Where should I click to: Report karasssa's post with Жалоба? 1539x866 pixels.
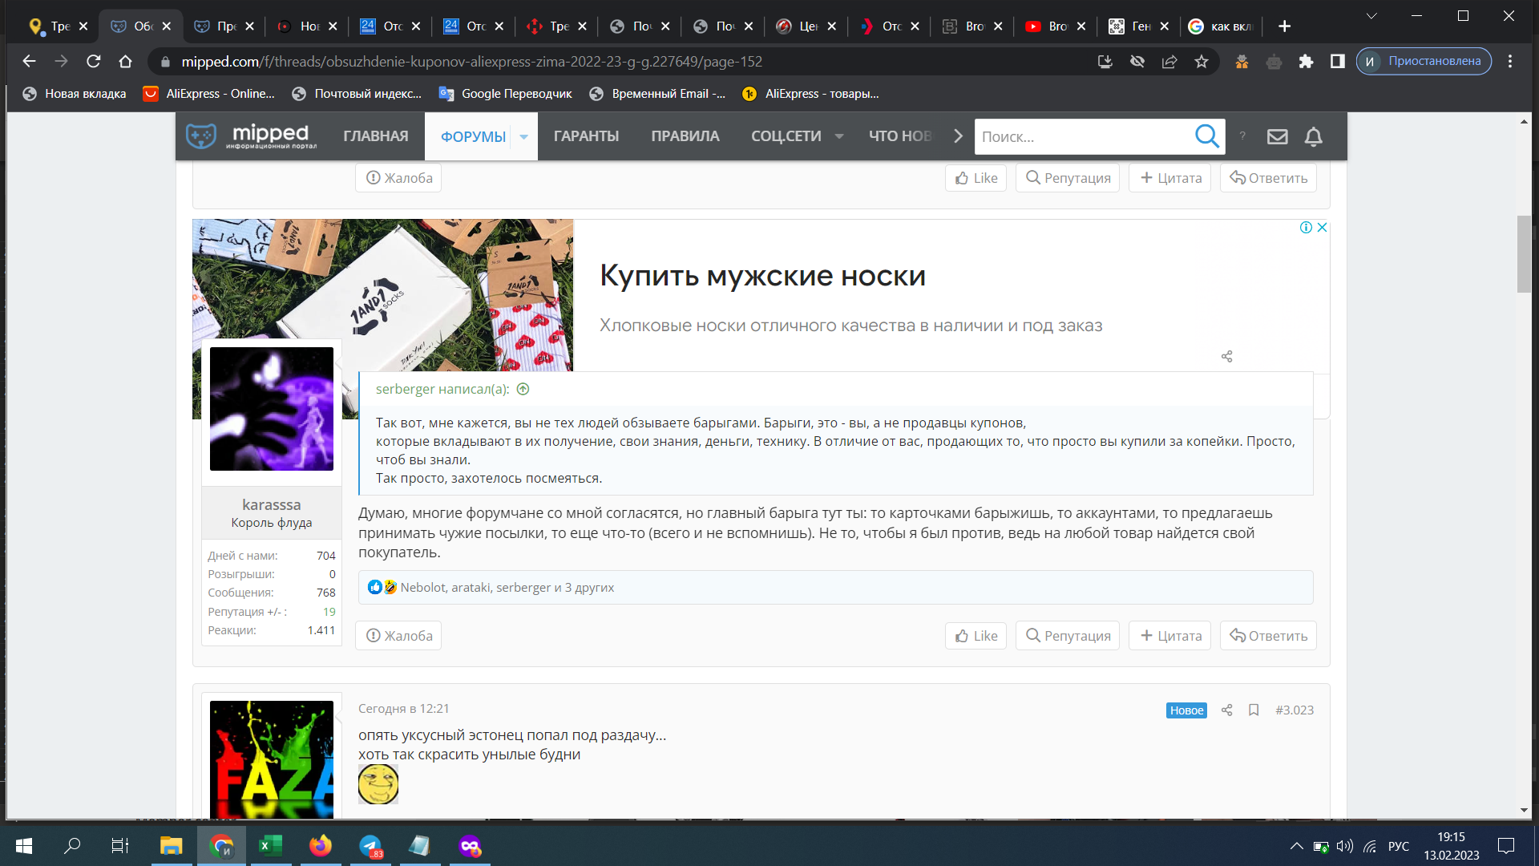coord(398,636)
